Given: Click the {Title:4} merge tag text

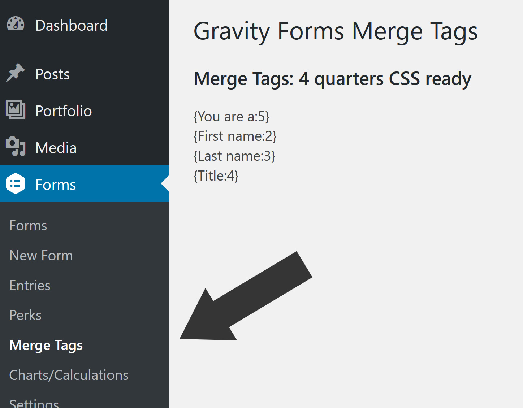Looking at the screenshot, I should pyautogui.click(x=216, y=176).
